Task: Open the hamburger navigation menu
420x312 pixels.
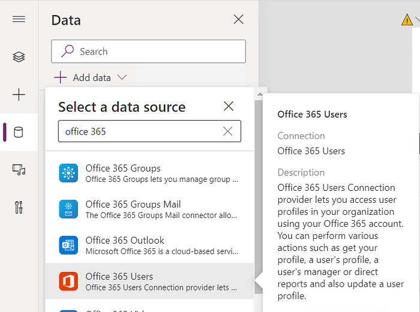Action: coord(19,19)
